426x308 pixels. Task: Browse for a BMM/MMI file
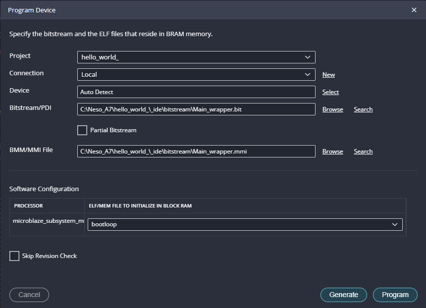coord(332,152)
